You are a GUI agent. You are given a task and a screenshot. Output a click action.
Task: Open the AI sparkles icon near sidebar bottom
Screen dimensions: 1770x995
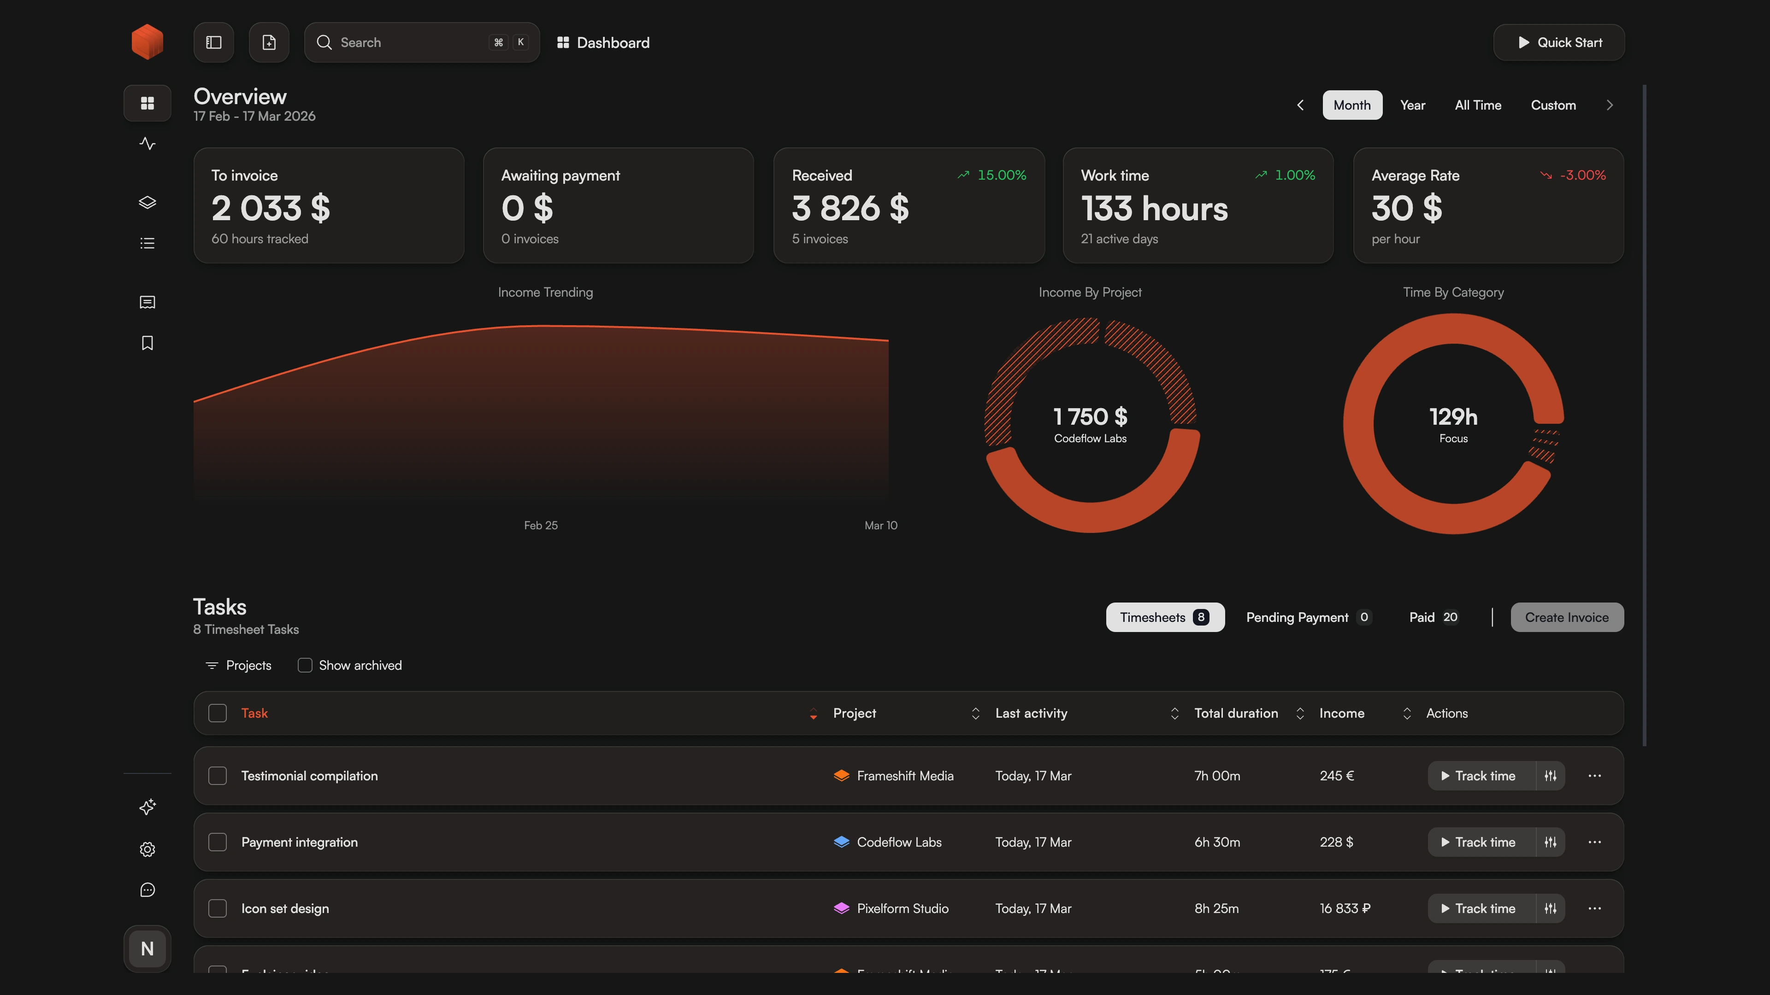[147, 808]
